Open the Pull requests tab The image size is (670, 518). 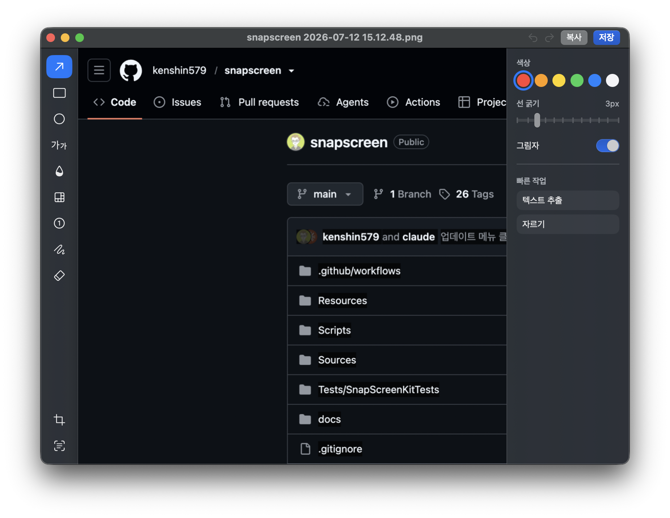(x=259, y=103)
